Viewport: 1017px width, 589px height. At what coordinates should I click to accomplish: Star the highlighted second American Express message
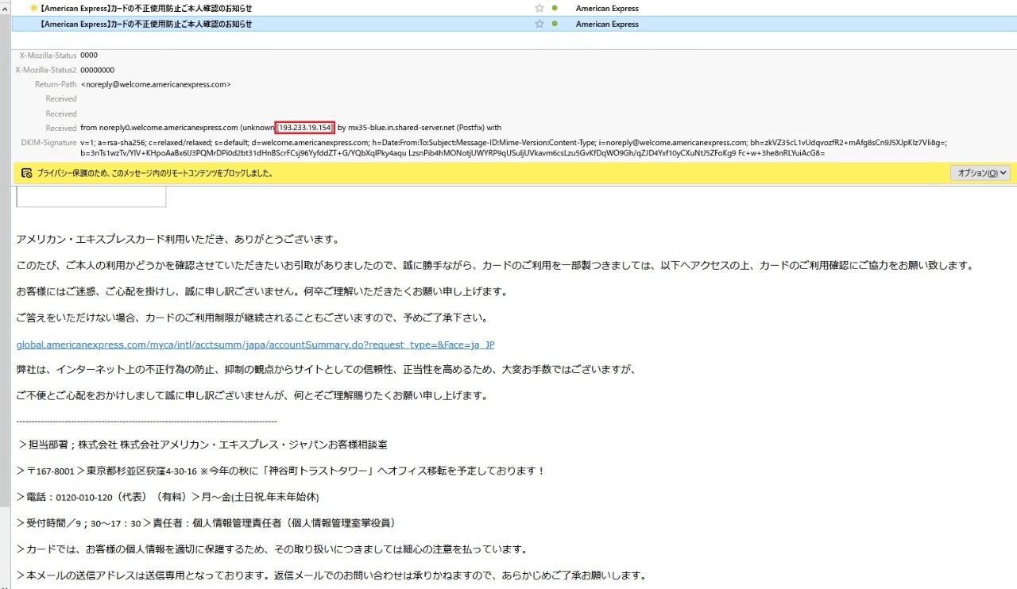pyautogui.click(x=539, y=24)
